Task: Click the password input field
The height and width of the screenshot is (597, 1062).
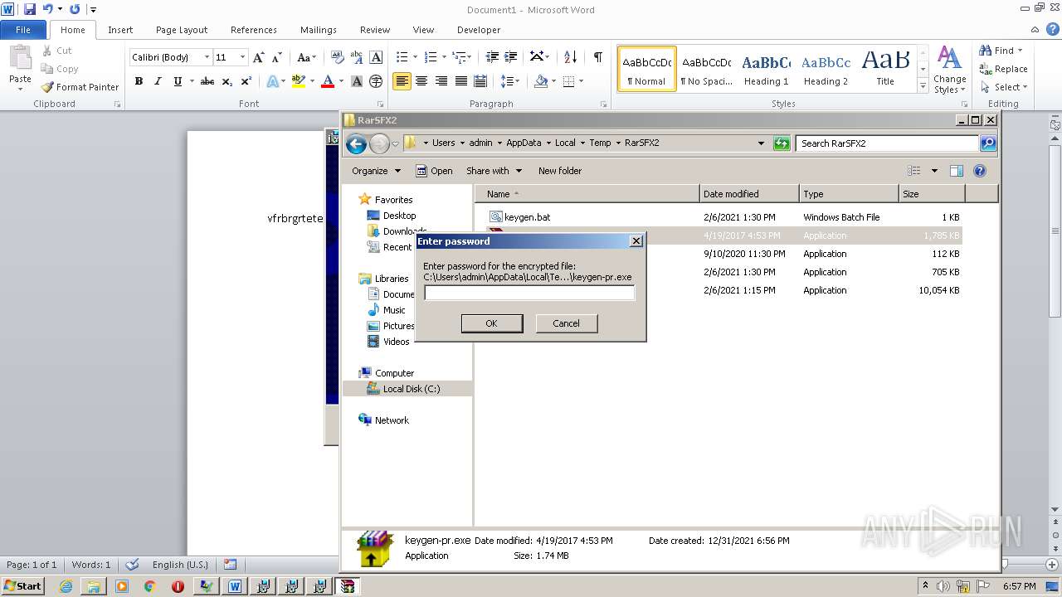Action: 529,293
